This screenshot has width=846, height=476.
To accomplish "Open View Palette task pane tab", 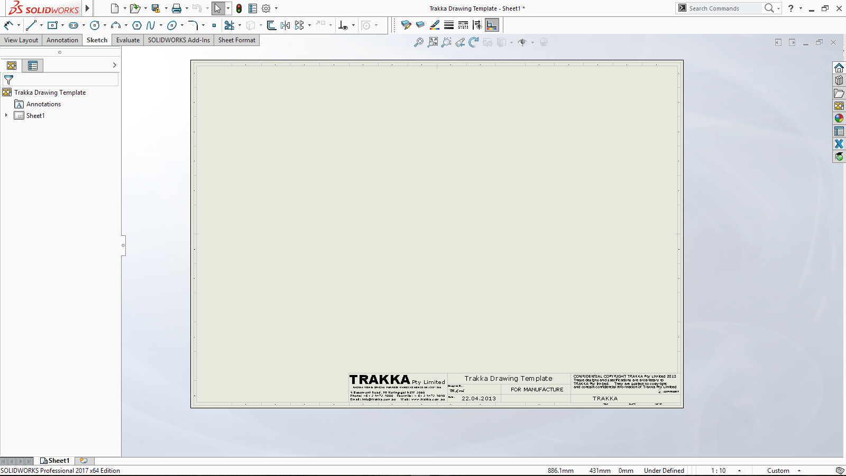I will (x=839, y=106).
